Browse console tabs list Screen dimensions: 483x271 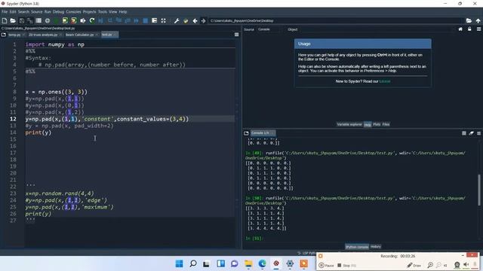pos(246,133)
